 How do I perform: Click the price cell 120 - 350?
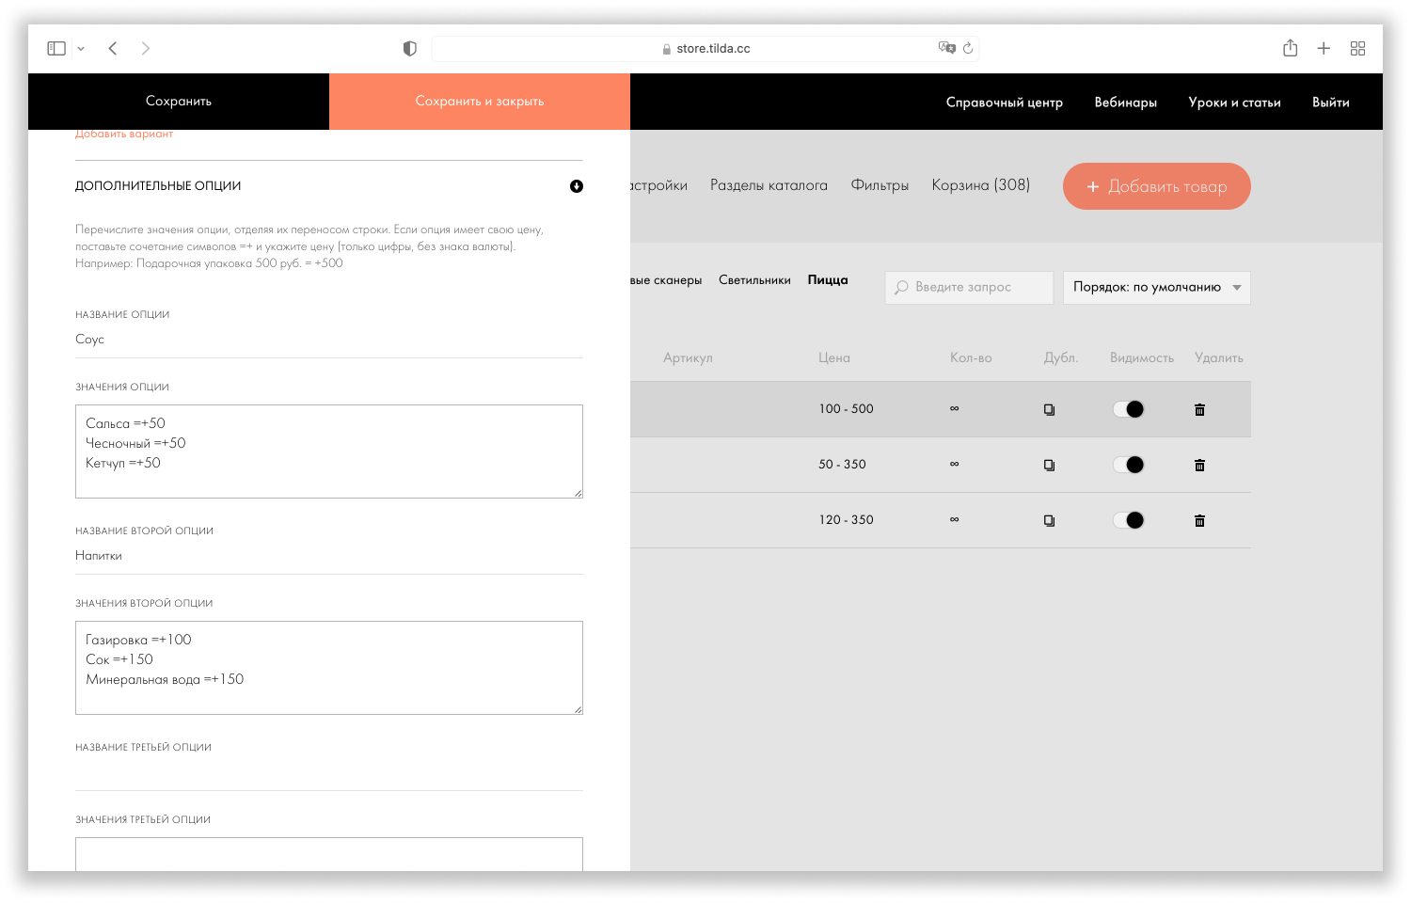pyautogui.click(x=846, y=520)
